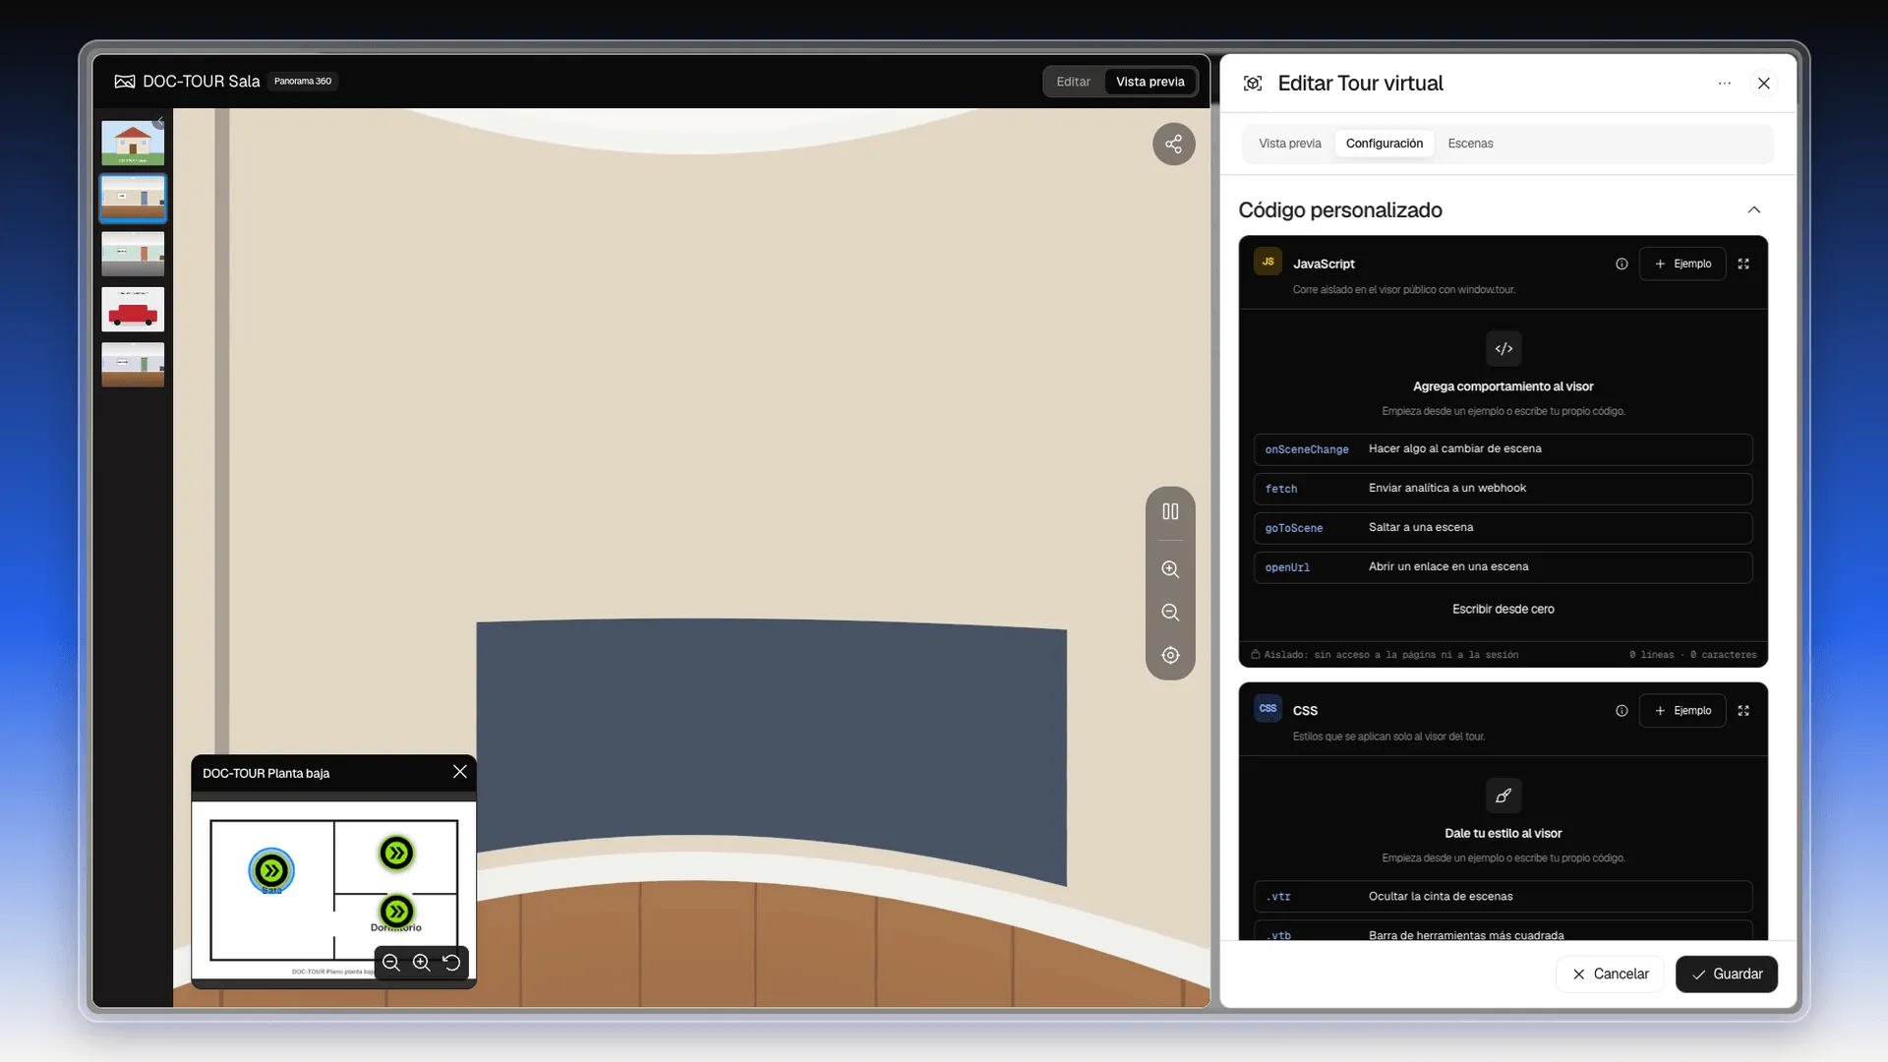The image size is (1888, 1062).
Task: Recenter the panorama view target icon
Action: (x=1170, y=656)
